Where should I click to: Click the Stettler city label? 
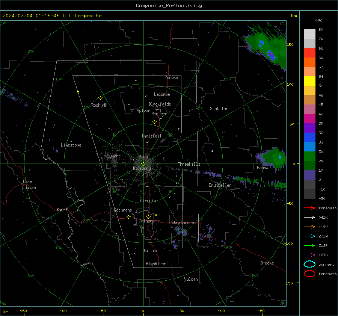[219, 109]
